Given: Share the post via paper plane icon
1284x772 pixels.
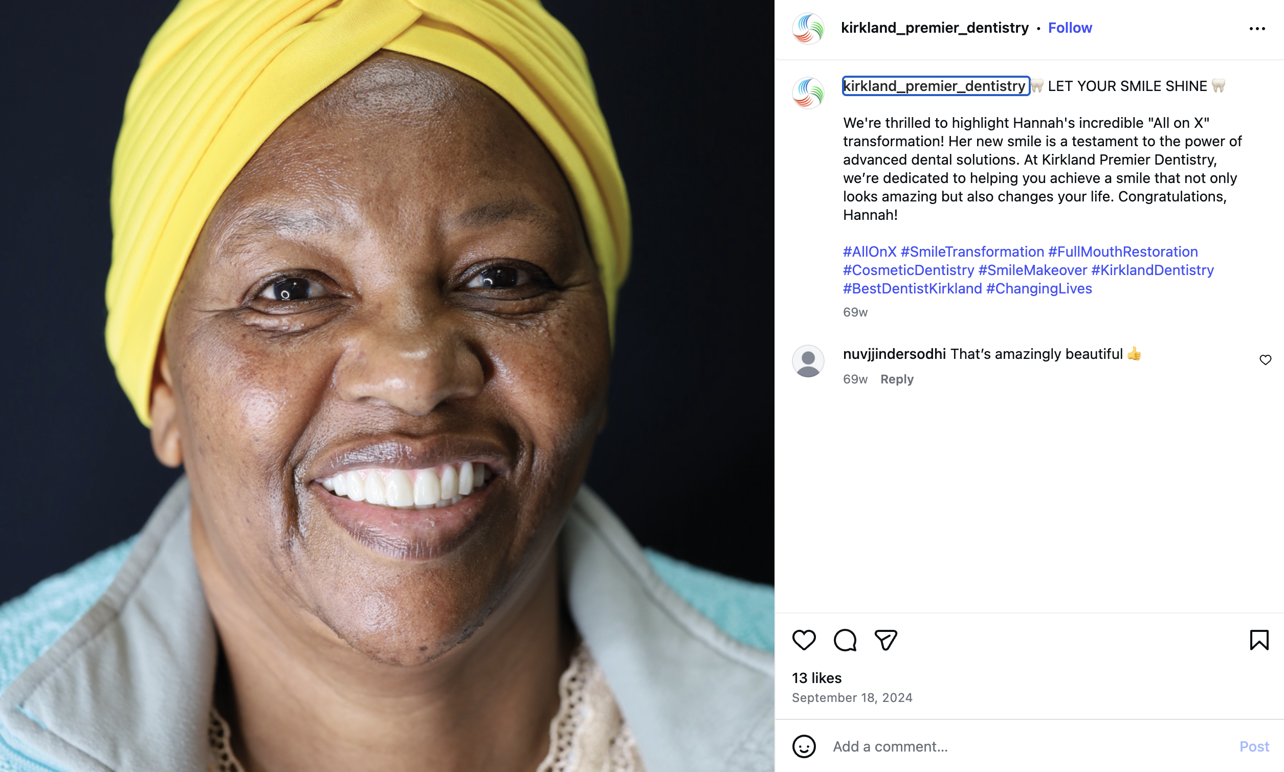Looking at the screenshot, I should pos(886,640).
